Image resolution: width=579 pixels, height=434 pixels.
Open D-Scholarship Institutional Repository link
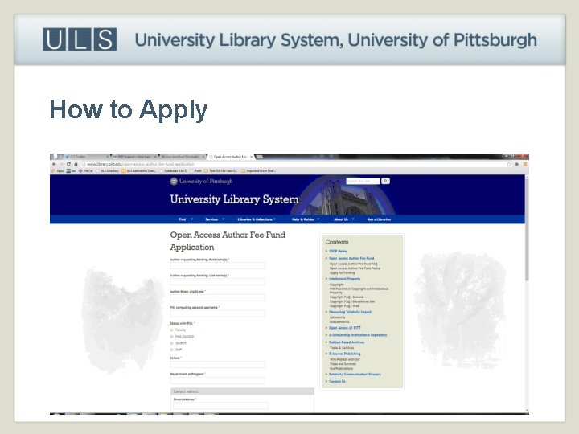pos(358,335)
